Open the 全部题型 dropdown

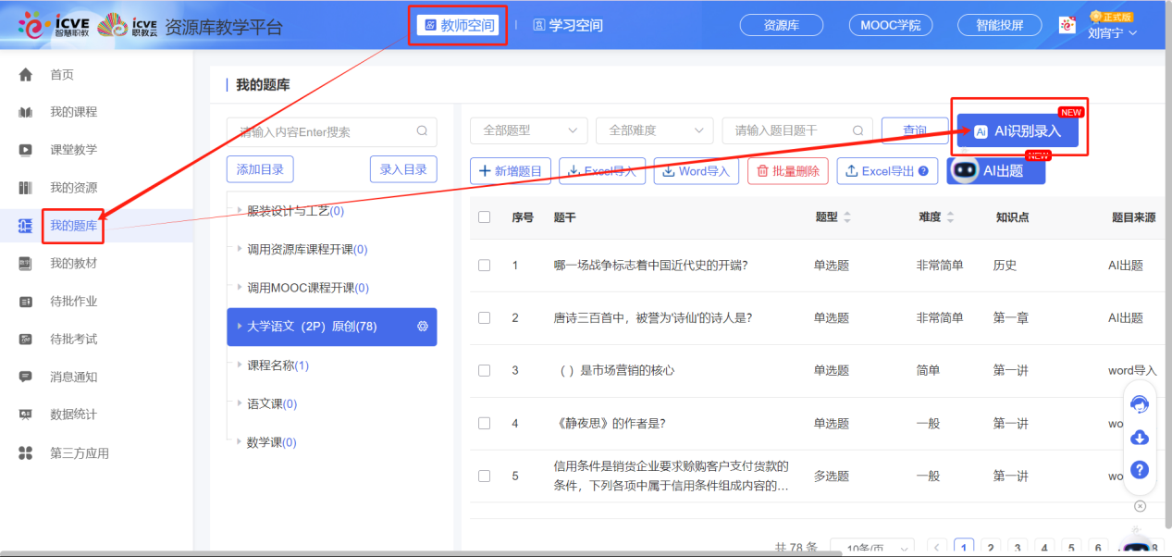(x=528, y=130)
